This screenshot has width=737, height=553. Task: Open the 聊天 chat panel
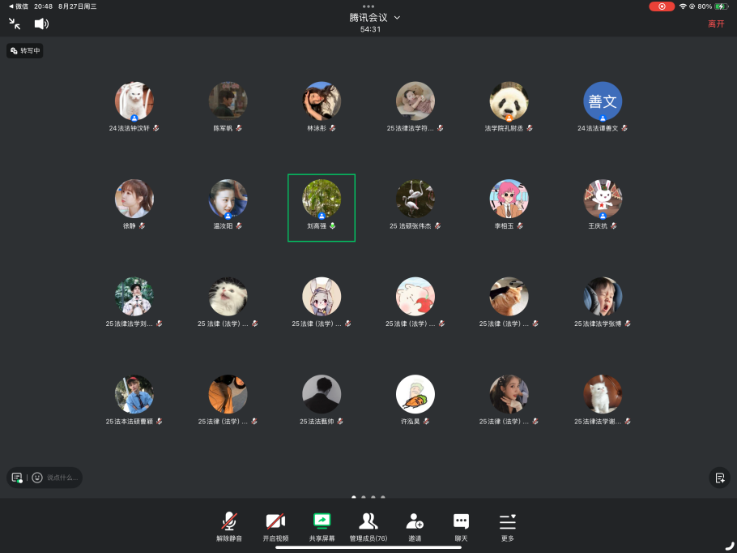[461, 525]
